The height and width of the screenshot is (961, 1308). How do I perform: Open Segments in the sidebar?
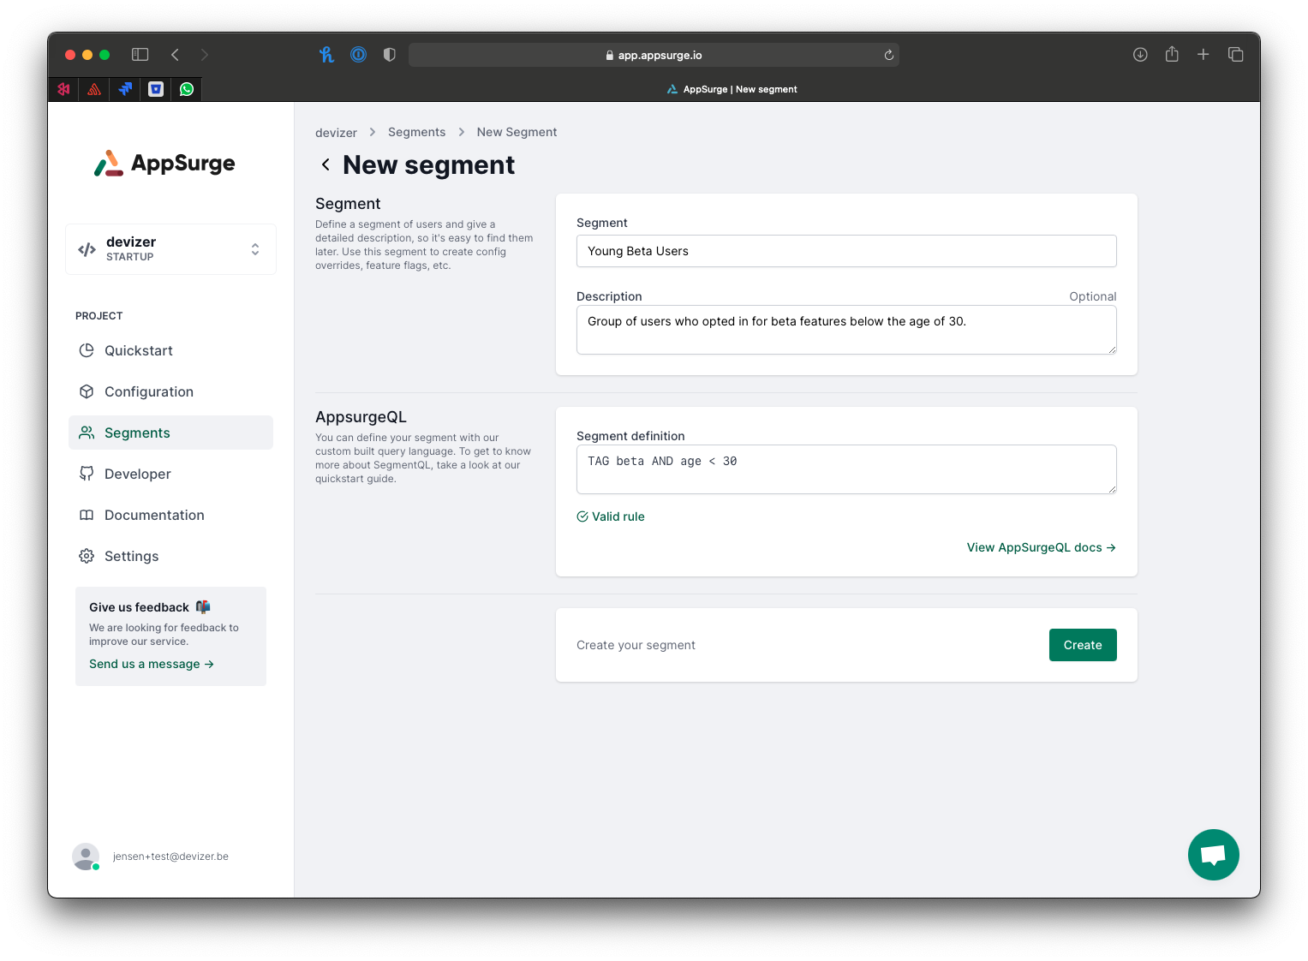click(170, 433)
